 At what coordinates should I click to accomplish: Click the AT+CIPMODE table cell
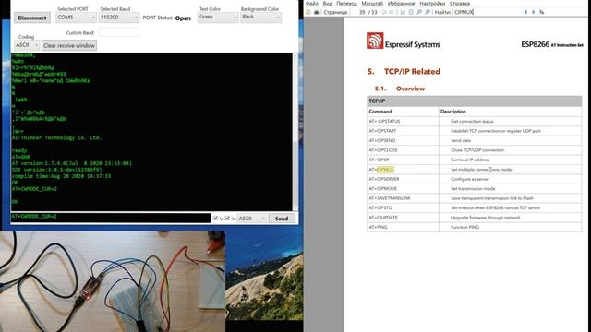[403, 188]
